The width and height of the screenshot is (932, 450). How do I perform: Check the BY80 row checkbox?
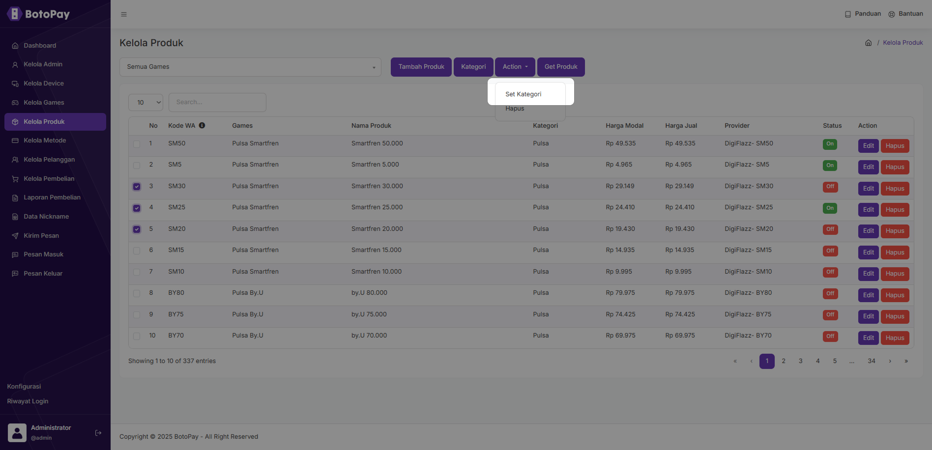pos(137,293)
